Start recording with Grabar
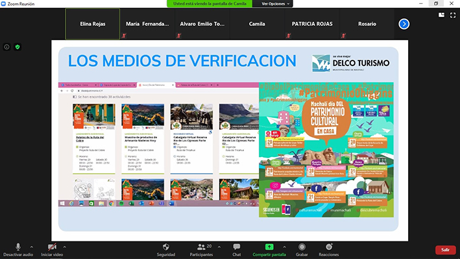 pyautogui.click(x=302, y=250)
